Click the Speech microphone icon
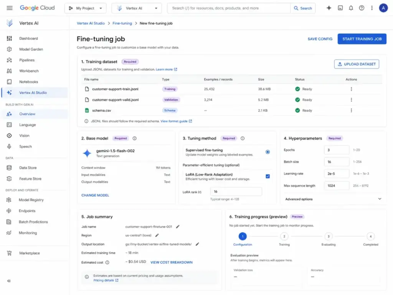The width and height of the screenshot is (393, 295). 9,146
